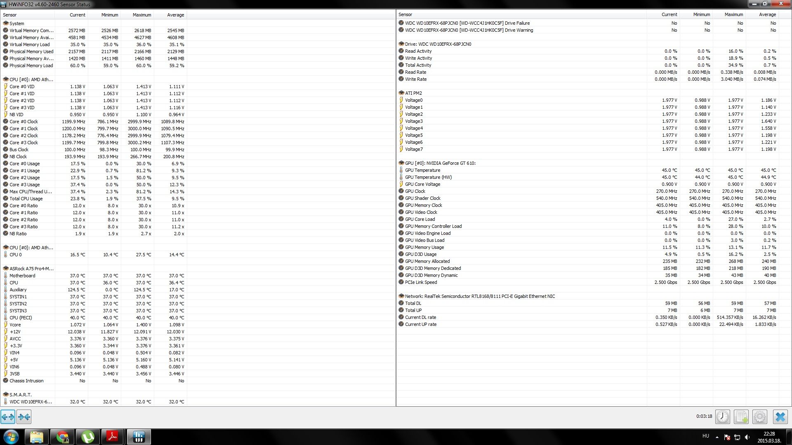Select the Total CPU Usage row
This screenshot has width=792, height=445.
click(x=26, y=199)
